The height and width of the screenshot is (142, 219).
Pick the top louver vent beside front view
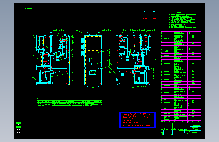point(83,40)
